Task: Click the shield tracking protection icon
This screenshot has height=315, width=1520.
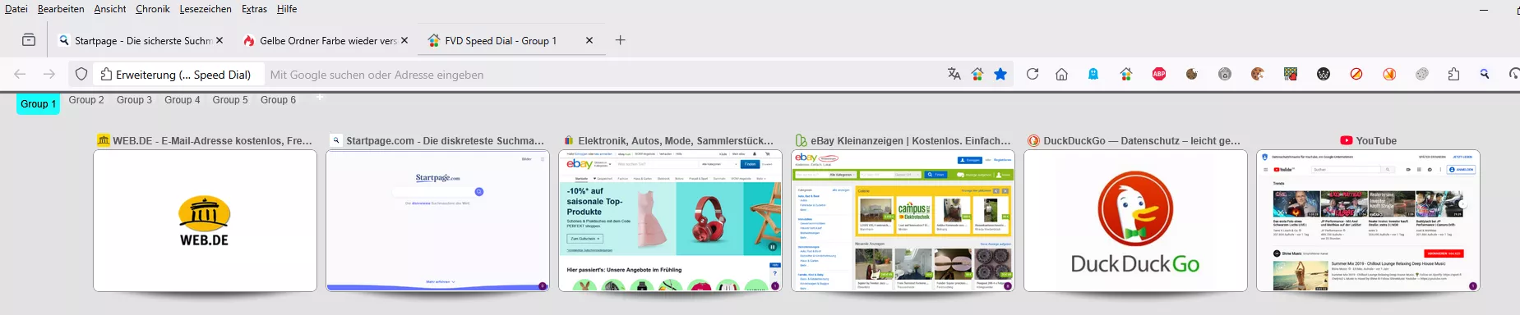Action: [x=81, y=75]
